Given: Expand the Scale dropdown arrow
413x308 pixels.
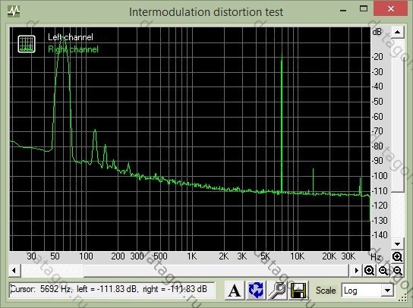Looking at the screenshot, I should (x=387, y=291).
